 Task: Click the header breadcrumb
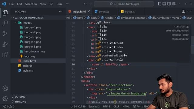(107, 18)
